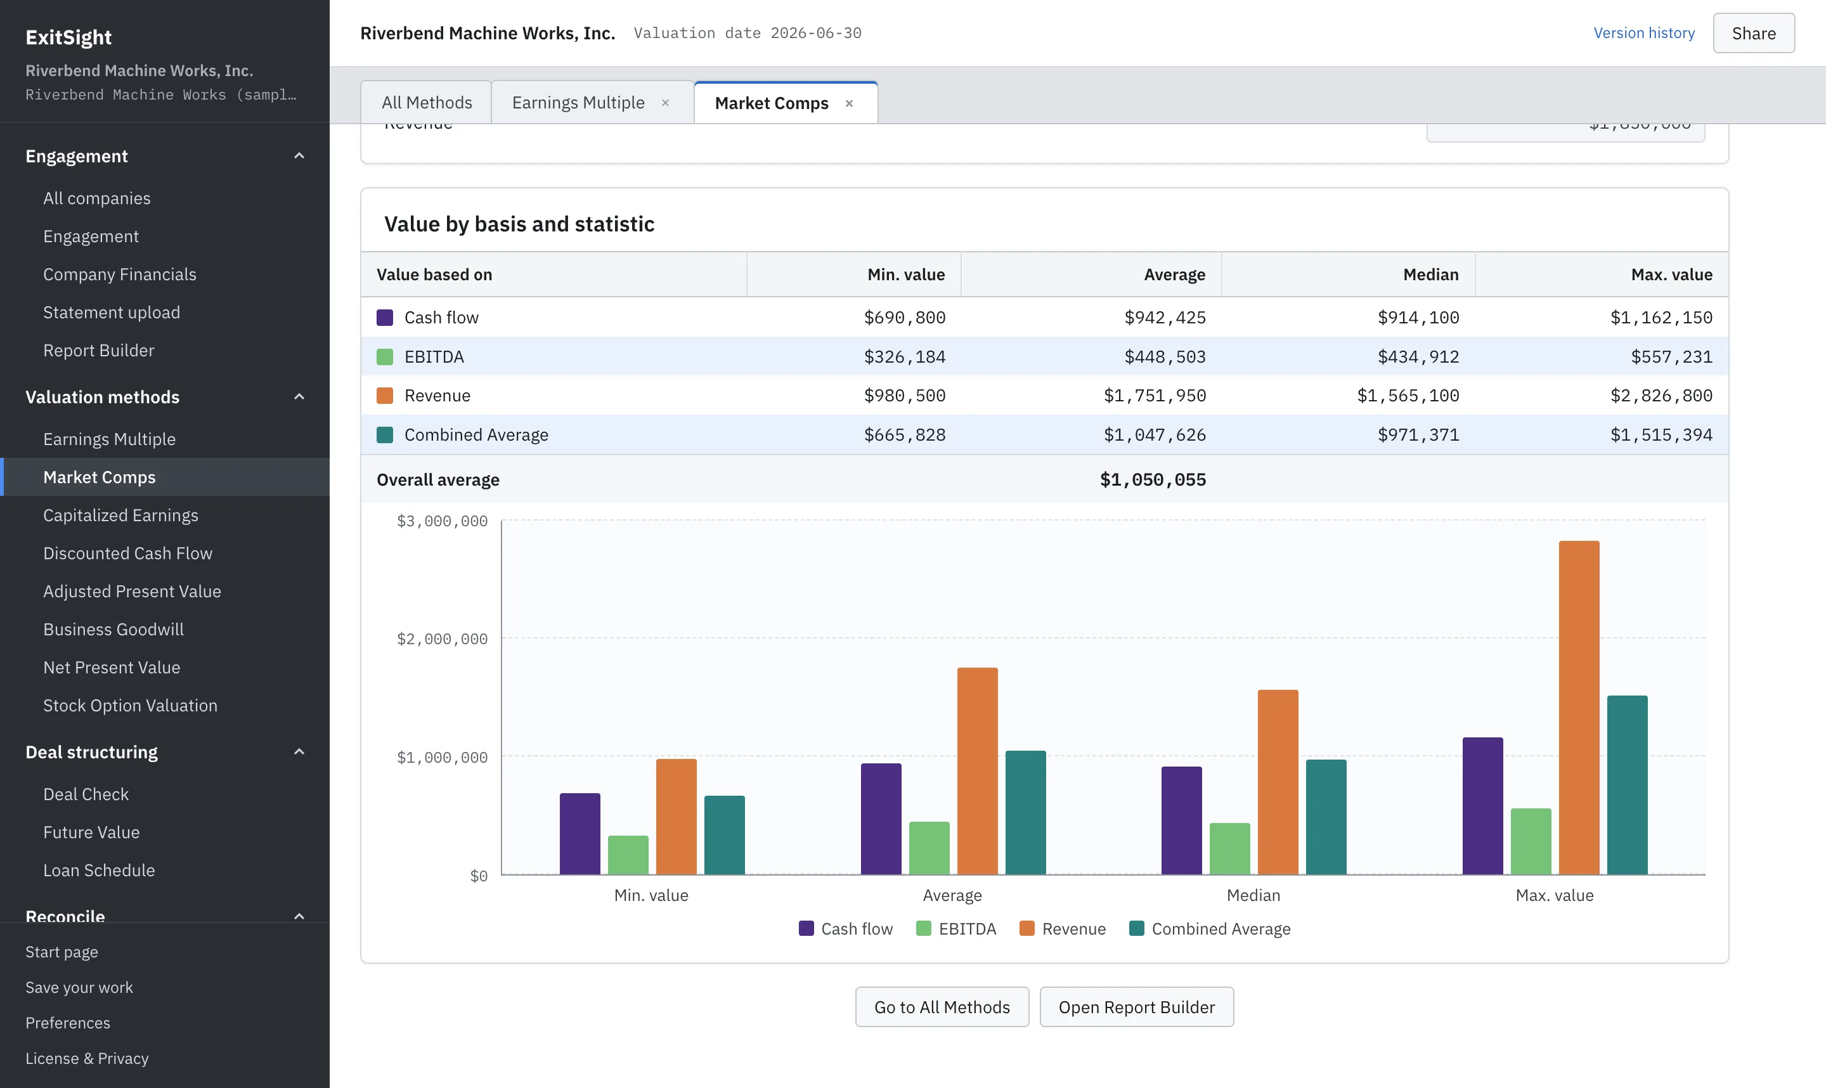Screen dimensions: 1826x1088
Task: Select Net Present Value method
Action: [165, 668]
